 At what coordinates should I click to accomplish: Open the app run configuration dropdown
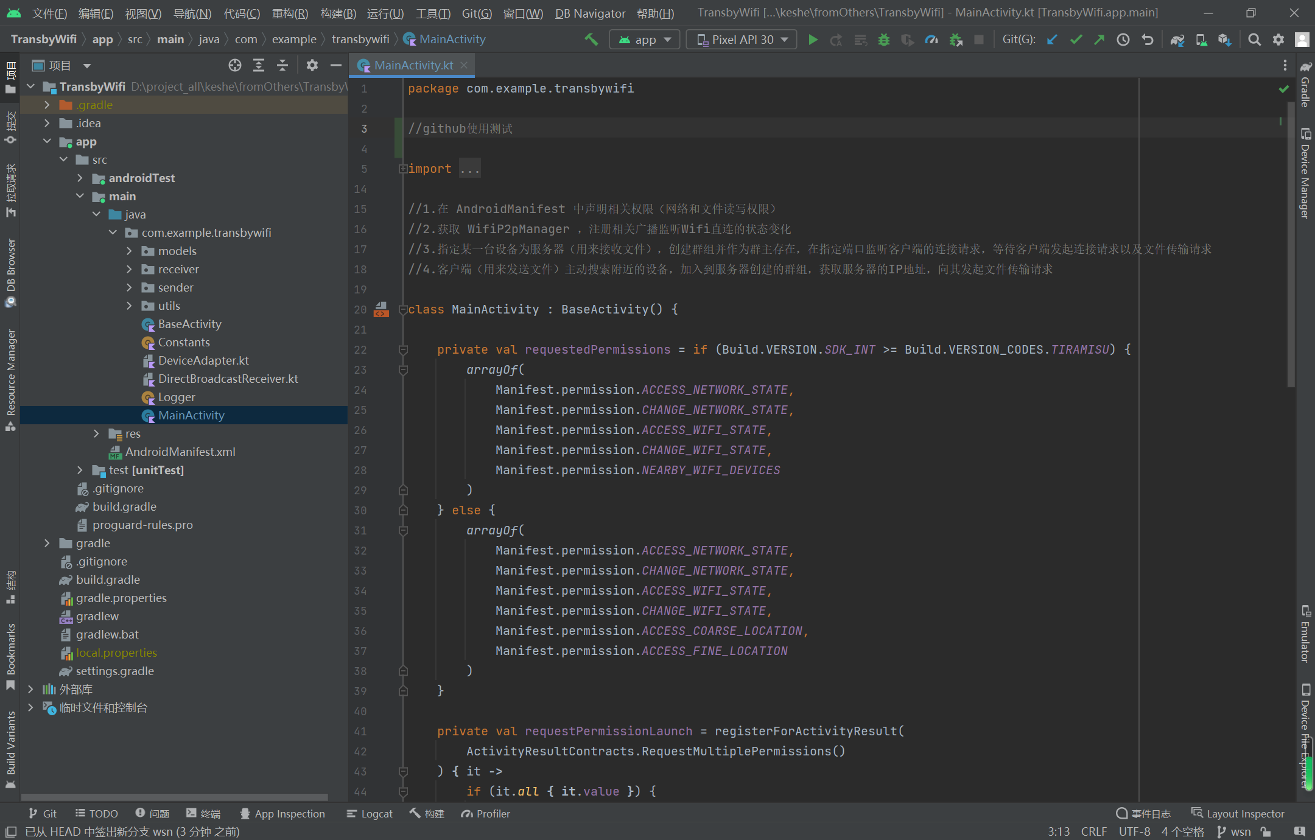pyautogui.click(x=645, y=40)
